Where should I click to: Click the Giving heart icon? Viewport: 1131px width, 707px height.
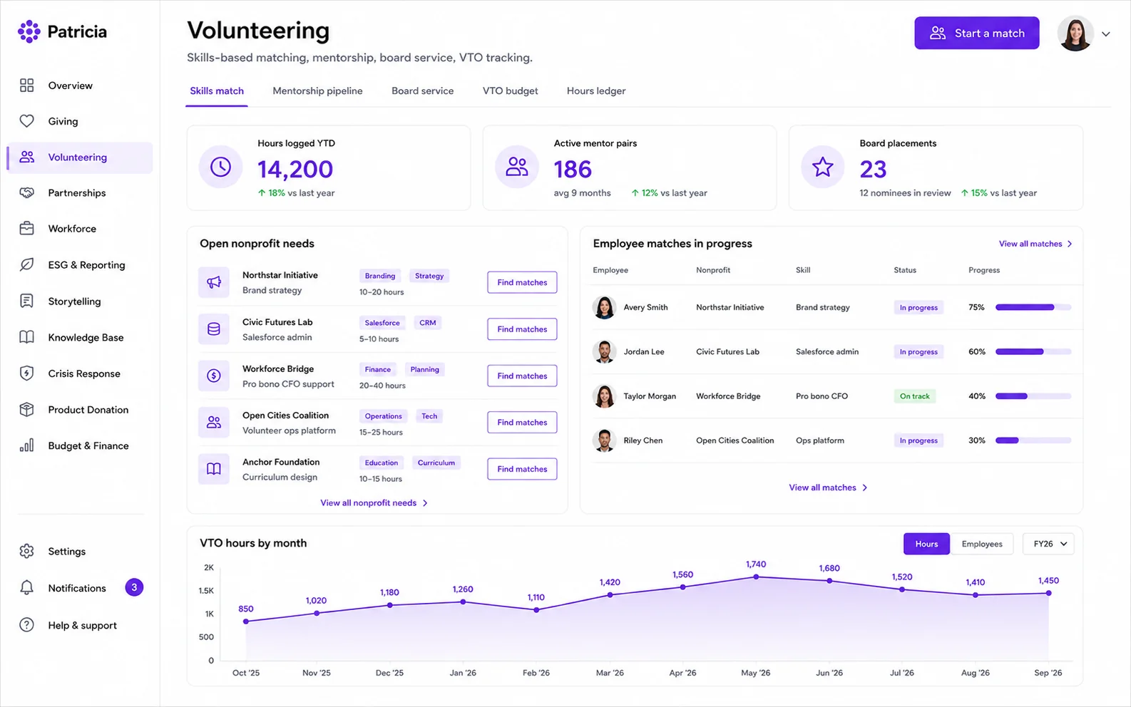tap(26, 121)
